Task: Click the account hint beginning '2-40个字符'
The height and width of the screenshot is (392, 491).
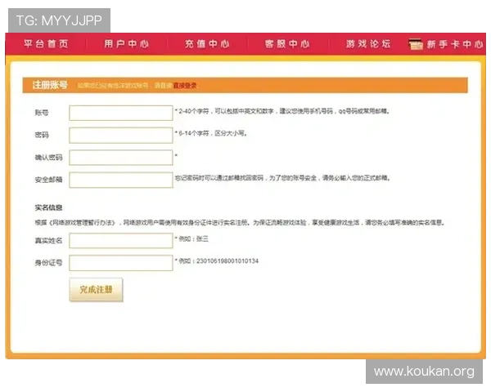Action: (282, 111)
